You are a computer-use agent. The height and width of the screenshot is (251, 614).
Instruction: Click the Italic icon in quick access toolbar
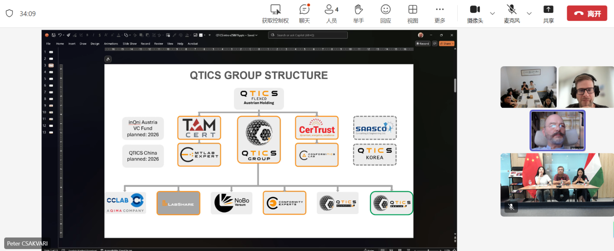[x=93, y=35]
